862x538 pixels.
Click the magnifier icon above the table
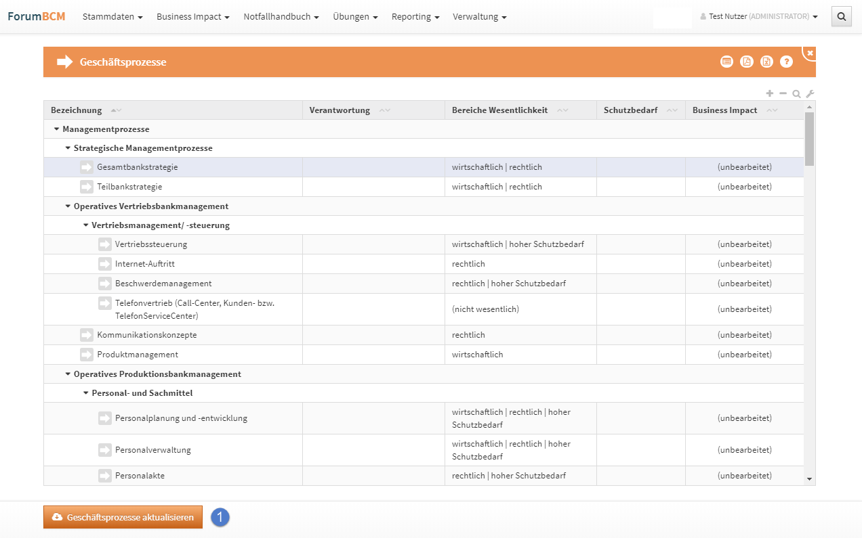(796, 94)
